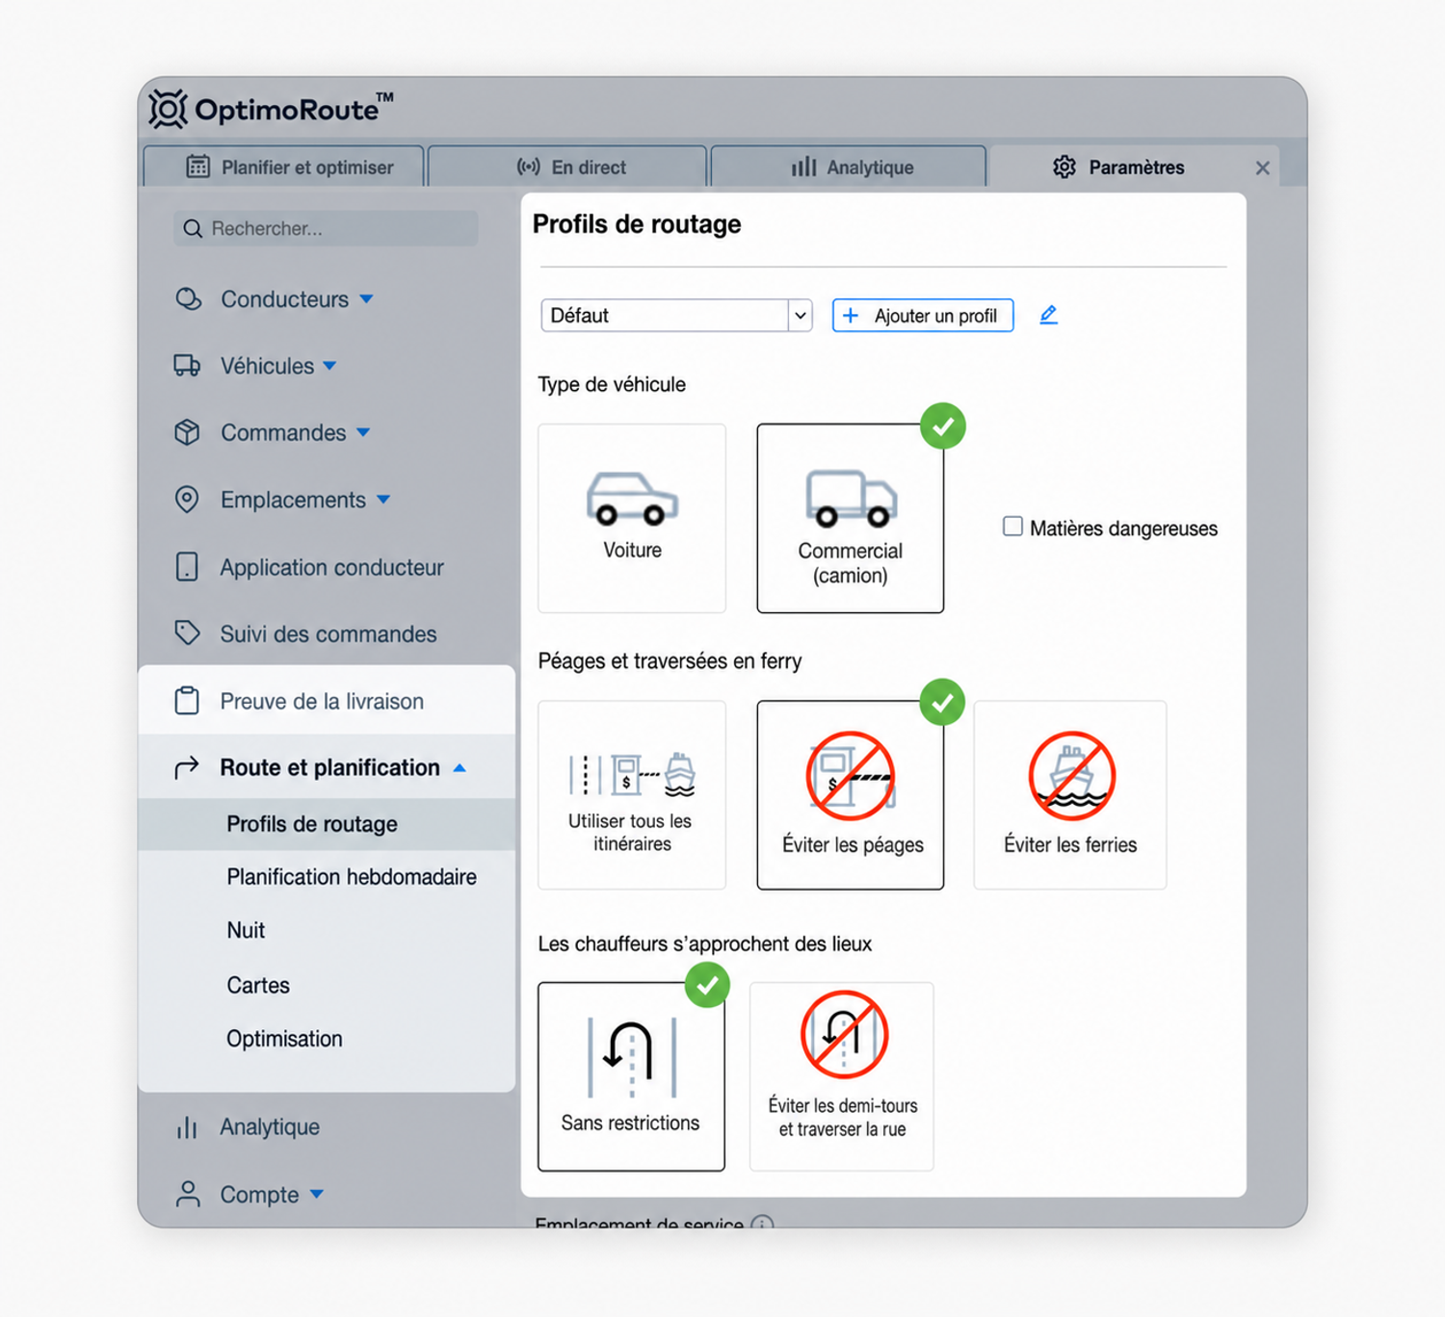The height and width of the screenshot is (1317, 1445).
Task: Close the Paramètres tab with X
Action: [x=1262, y=168]
